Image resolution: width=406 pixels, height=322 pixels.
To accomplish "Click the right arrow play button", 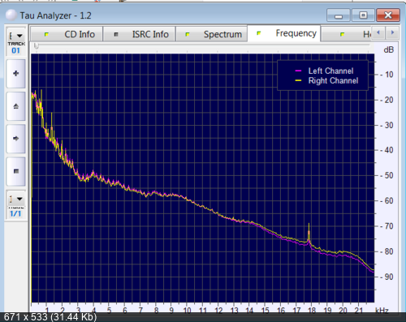I will point(16,139).
